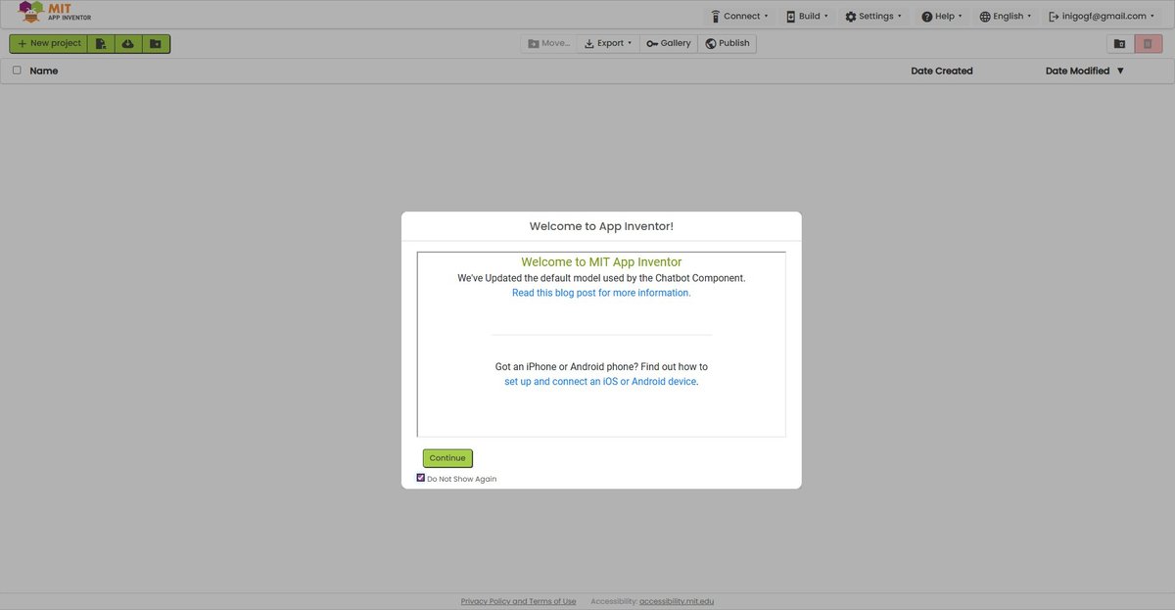This screenshot has width=1175, height=610.
Task: Sort projects by Name column
Action: (44, 70)
